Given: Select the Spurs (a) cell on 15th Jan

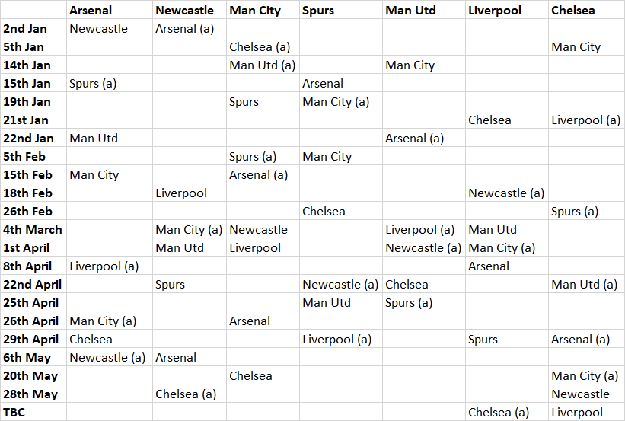Looking at the screenshot, I should 110,84.
